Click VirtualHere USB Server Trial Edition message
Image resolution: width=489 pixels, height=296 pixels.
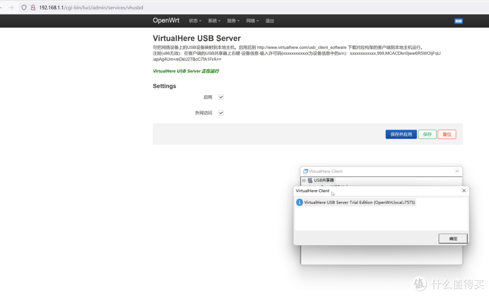359,202
